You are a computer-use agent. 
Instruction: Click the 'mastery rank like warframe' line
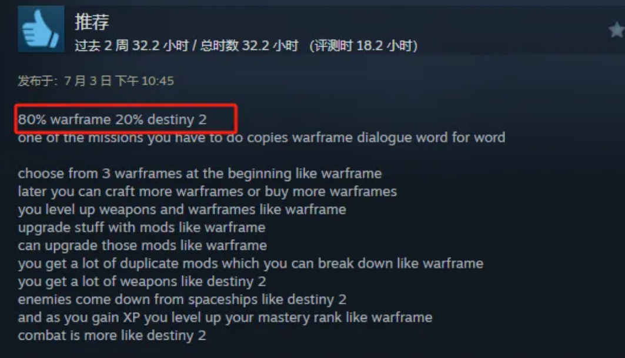pos(225,317)
